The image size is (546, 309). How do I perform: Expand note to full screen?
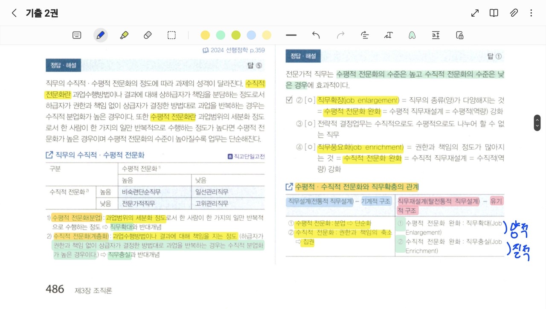pyautogui.click(x=475, y=13)
